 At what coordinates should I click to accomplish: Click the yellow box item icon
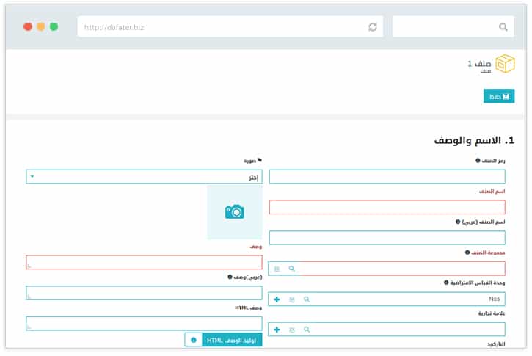505,65
